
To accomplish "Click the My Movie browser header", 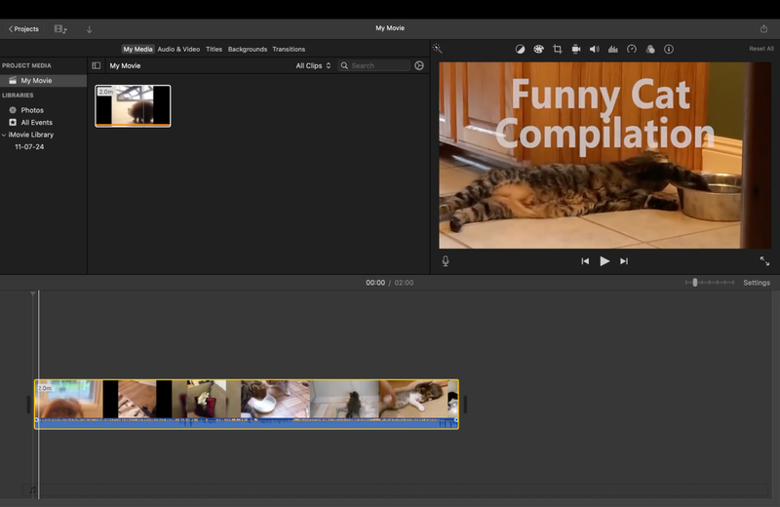I will pos(125,65).
